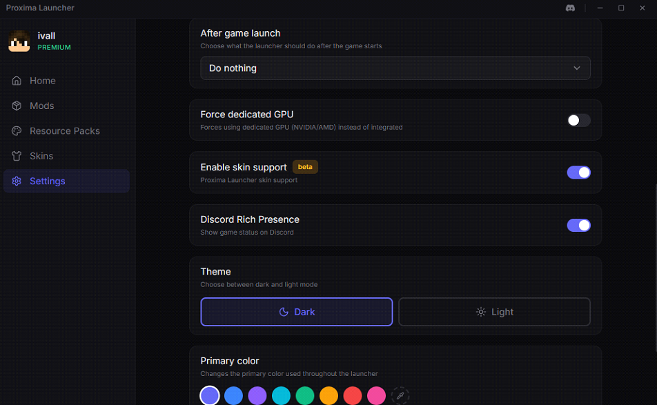Enable Force dedicated GPU toggle
The image size is (657, 405).
click(x=578, y=120)
